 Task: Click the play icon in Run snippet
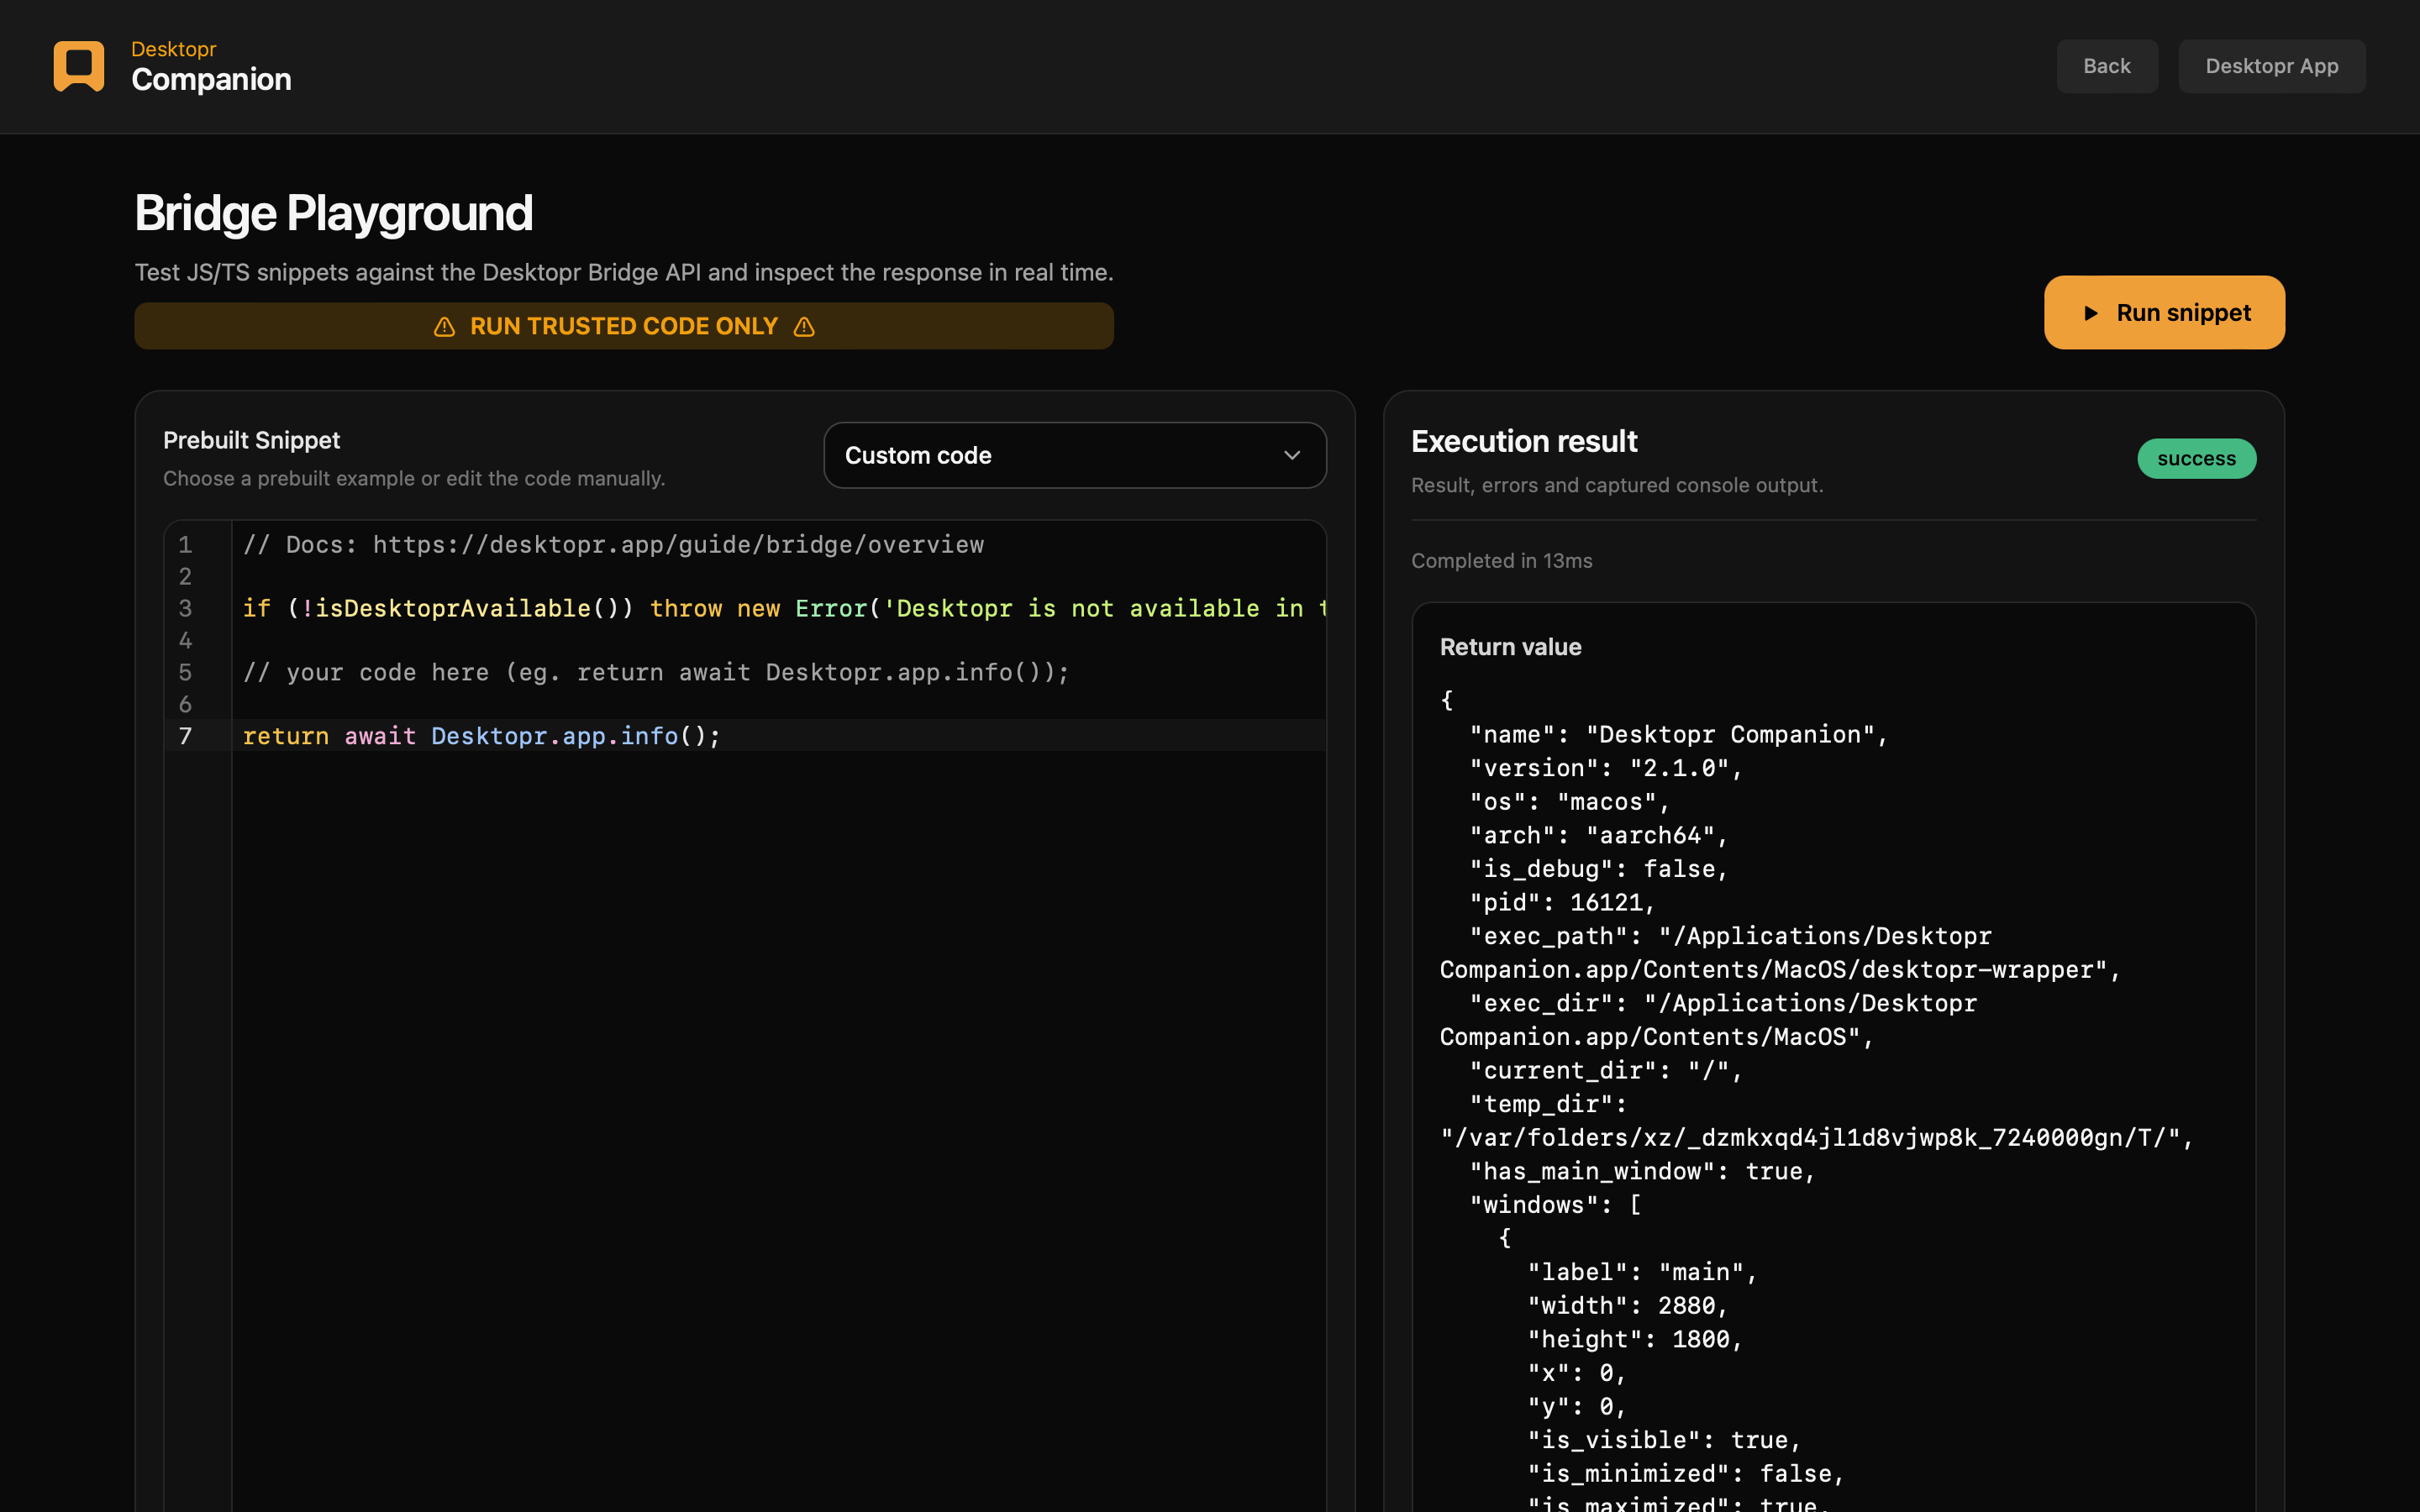[x=2090, y=313]
